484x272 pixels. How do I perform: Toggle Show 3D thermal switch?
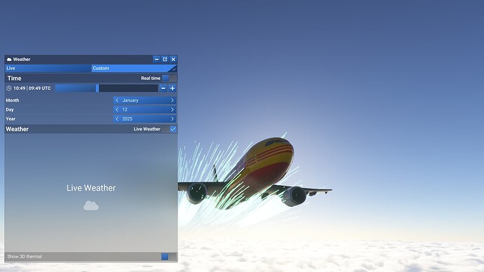(x=168, y=257)
